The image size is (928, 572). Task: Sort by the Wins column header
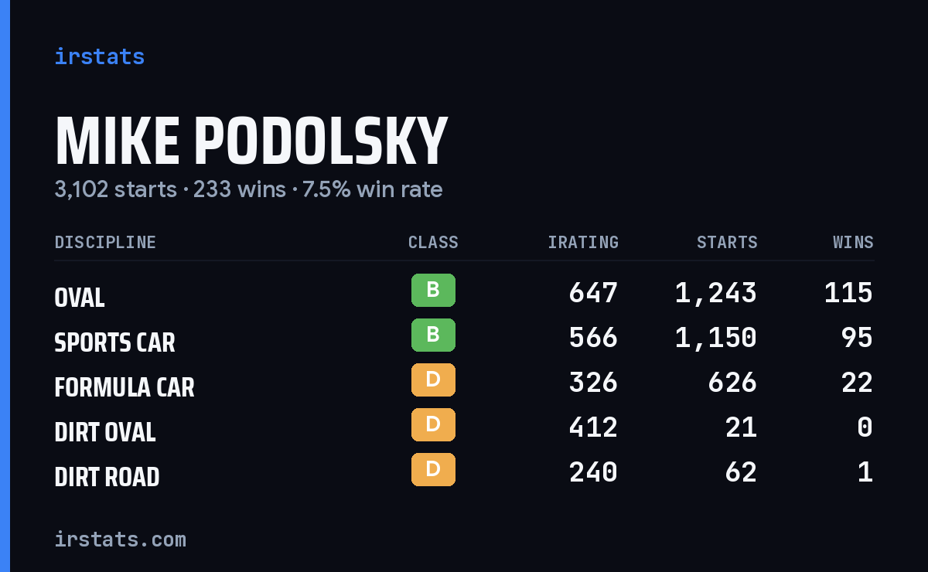pyautogui.click(x=853, y=242)
